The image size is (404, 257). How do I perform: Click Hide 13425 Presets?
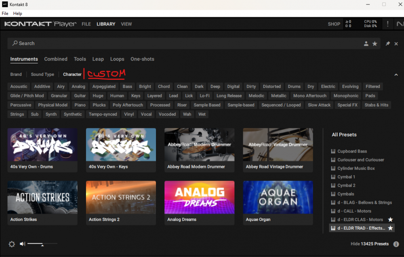tap(370, 244)
